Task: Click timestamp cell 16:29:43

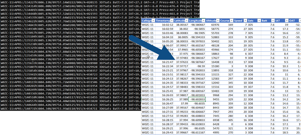Action: pyautogui.click(x=164, y=132)
